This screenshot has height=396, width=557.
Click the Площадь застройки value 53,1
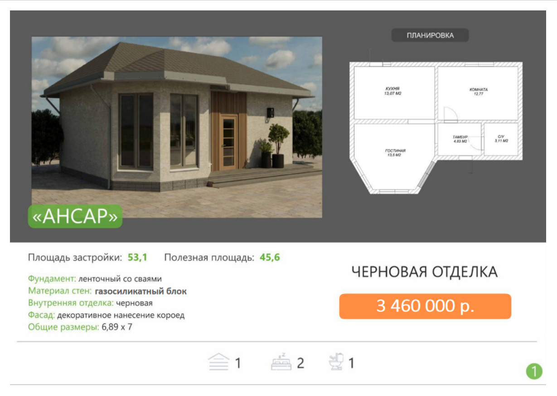point(137,258)
